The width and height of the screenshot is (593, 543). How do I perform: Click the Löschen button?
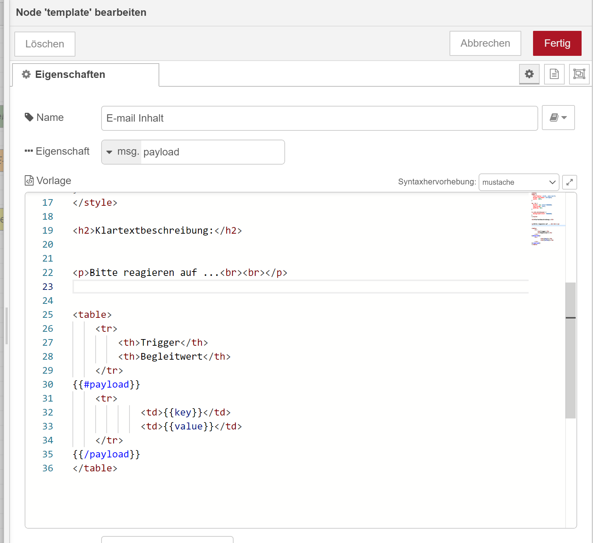tap(45, 44)
